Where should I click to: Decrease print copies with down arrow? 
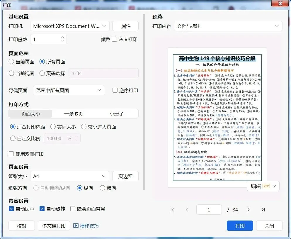click(63, 41)
